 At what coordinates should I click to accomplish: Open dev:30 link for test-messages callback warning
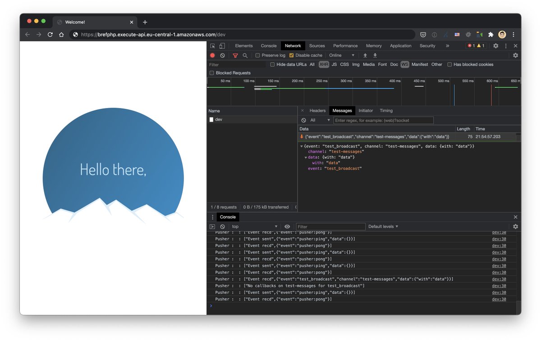pyautogui.click(x=499, y=286)
